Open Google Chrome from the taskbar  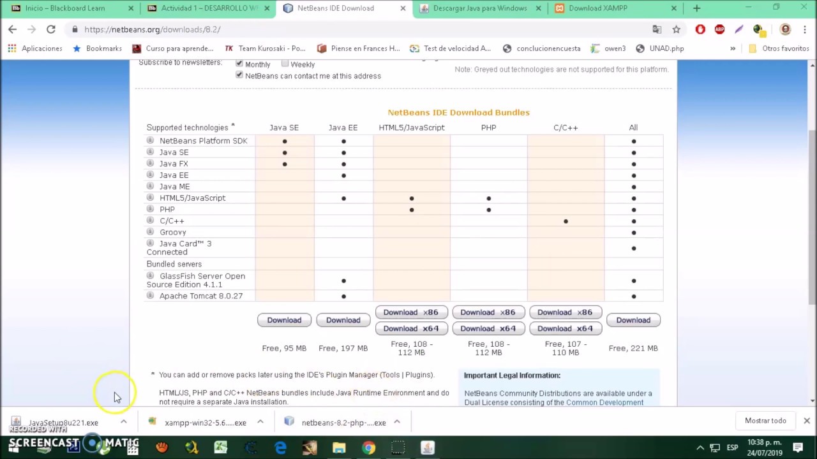coord(368,448)
